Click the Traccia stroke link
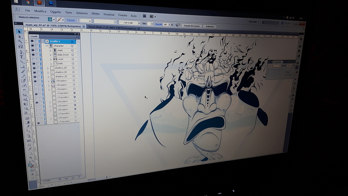Image resolution: width=348 pixels, height=196 pixels. point(71,20)
